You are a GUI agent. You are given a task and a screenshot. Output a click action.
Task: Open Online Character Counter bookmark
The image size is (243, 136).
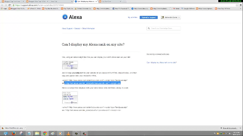coord(83,9)
